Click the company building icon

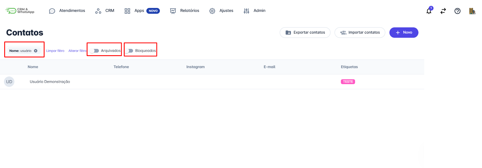pyautogui.click(x=472, y=11)
